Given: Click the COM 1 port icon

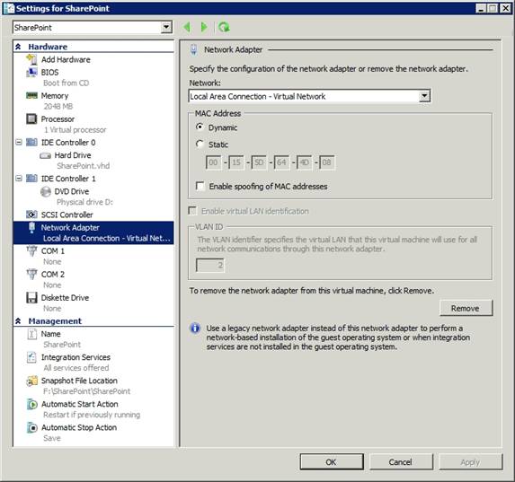Looking at the screenshot, I should 31,251.
